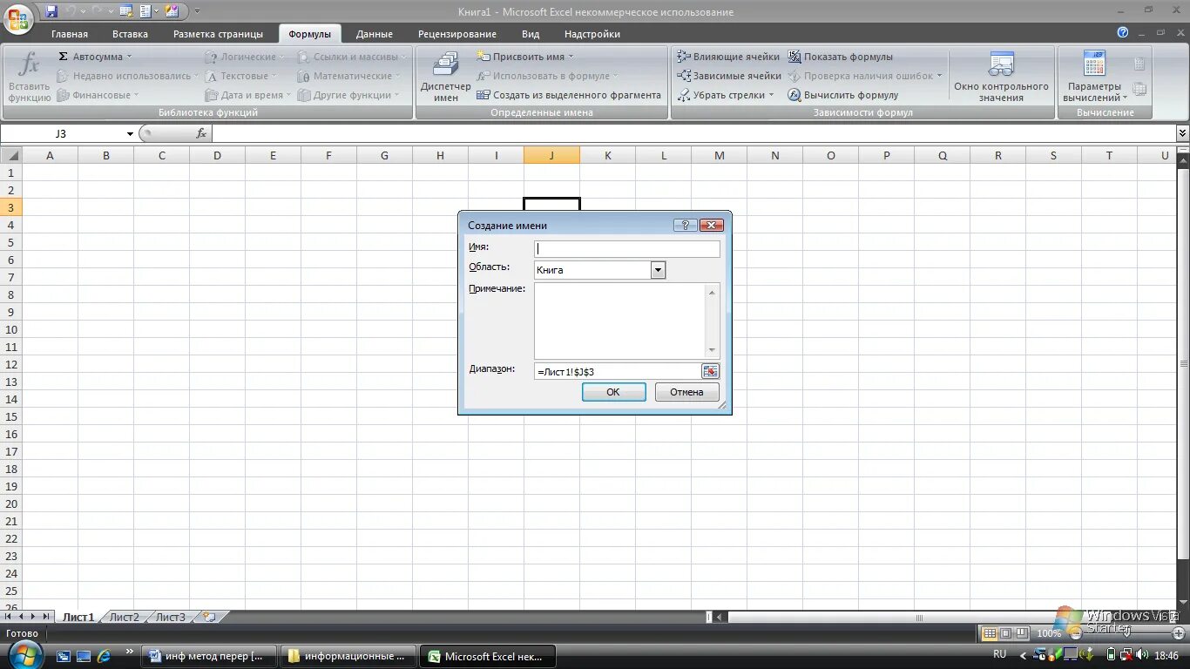Screen dimensions: 1190x669
Task: Switch to the Надстройки tab
Action: [592, 34]
